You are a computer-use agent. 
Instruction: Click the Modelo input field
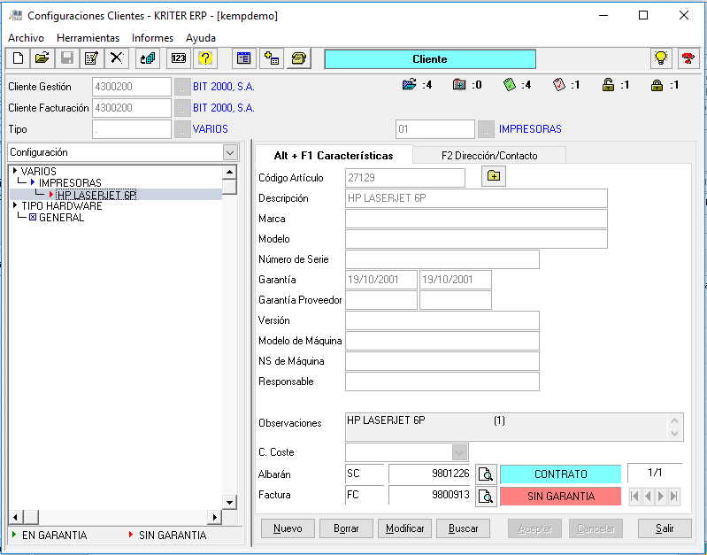coord(476,239)
